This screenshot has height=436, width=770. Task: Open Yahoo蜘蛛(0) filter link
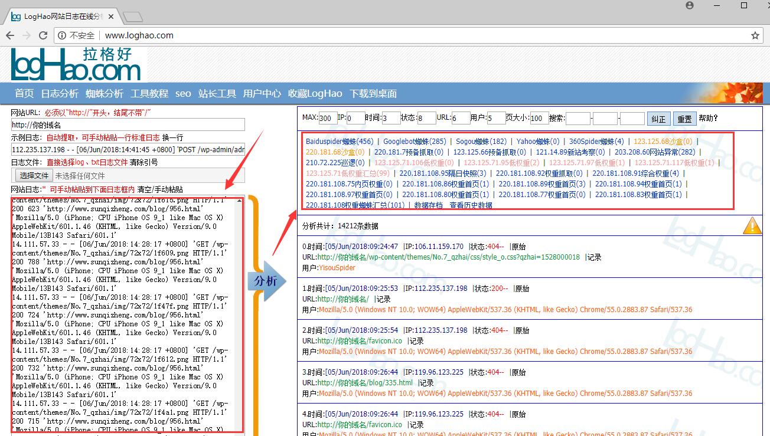[x=538, y=142]
